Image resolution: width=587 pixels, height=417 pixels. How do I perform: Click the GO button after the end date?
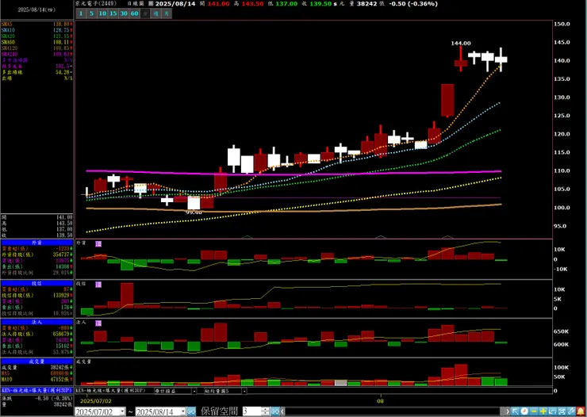pos(191,411)
